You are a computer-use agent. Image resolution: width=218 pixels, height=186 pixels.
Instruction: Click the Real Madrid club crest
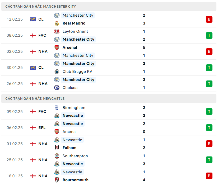point(57,23)
